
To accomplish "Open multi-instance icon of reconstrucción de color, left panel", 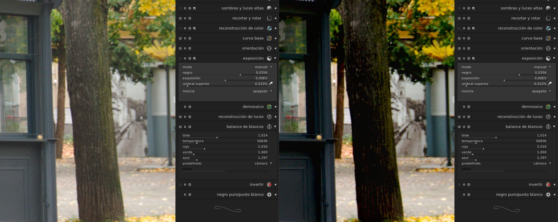I will pos(194,28).
